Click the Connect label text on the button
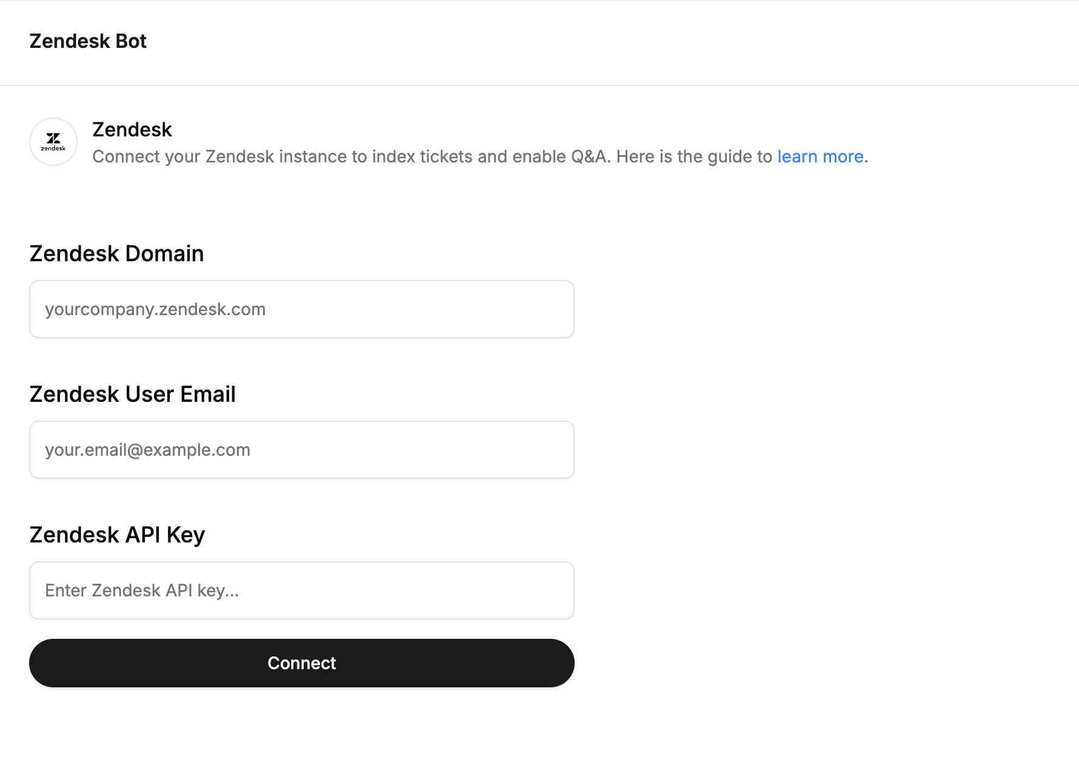The image size is (1079, 777). (302, 663)
